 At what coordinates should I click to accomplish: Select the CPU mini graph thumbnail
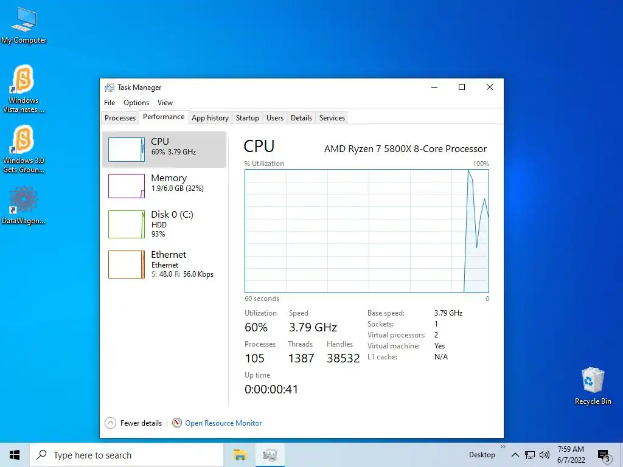coord(127,150)
